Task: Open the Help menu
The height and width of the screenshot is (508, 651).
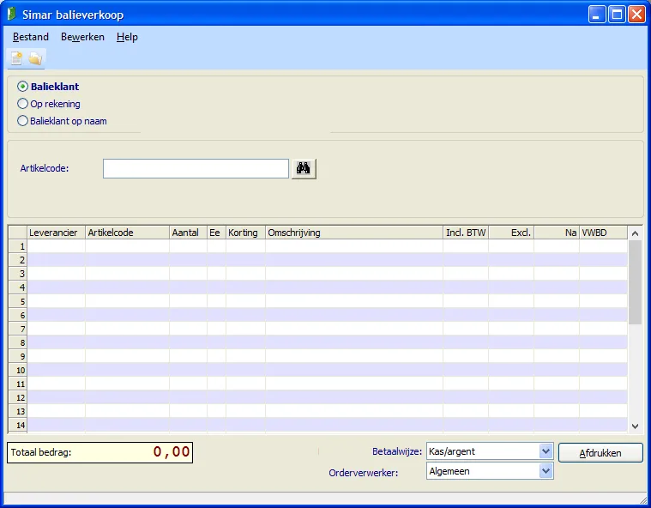Action: tap(127, 37)
